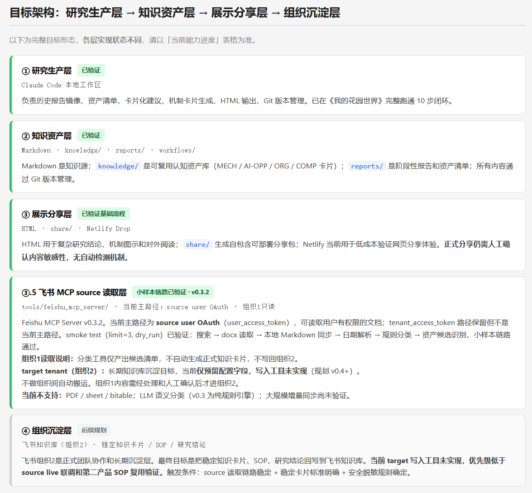This screenshot has width=532, height=493.
Task: Click the subtitle Claude Code 本地工作区
Action: (x=61, y=85)
